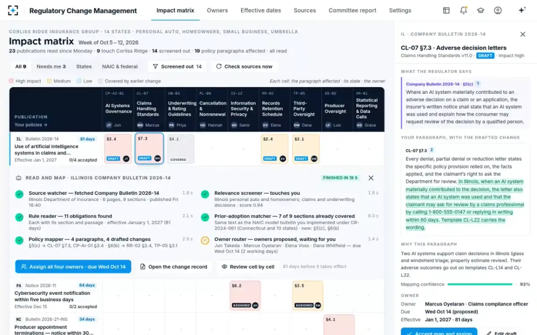Click Assign all four owners button
Screen dimensions: 537x335
73,267
